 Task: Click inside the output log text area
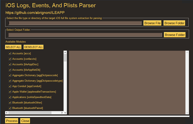coord(127,83)
